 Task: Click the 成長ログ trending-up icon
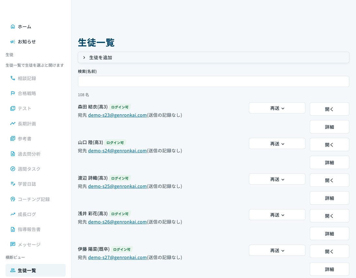pos(13,214)
